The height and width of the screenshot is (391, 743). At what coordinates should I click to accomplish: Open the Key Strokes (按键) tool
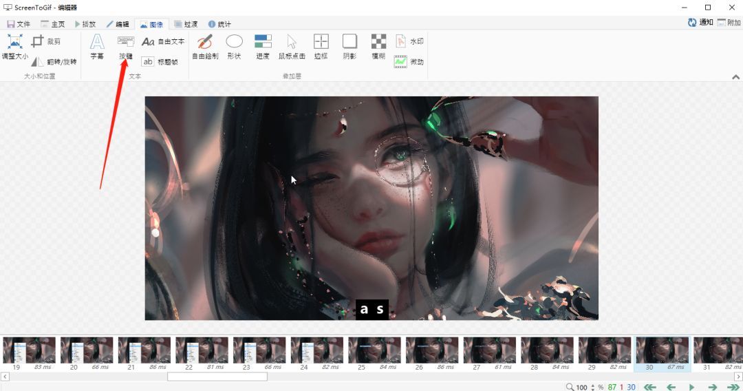click(x=126, y=47)
